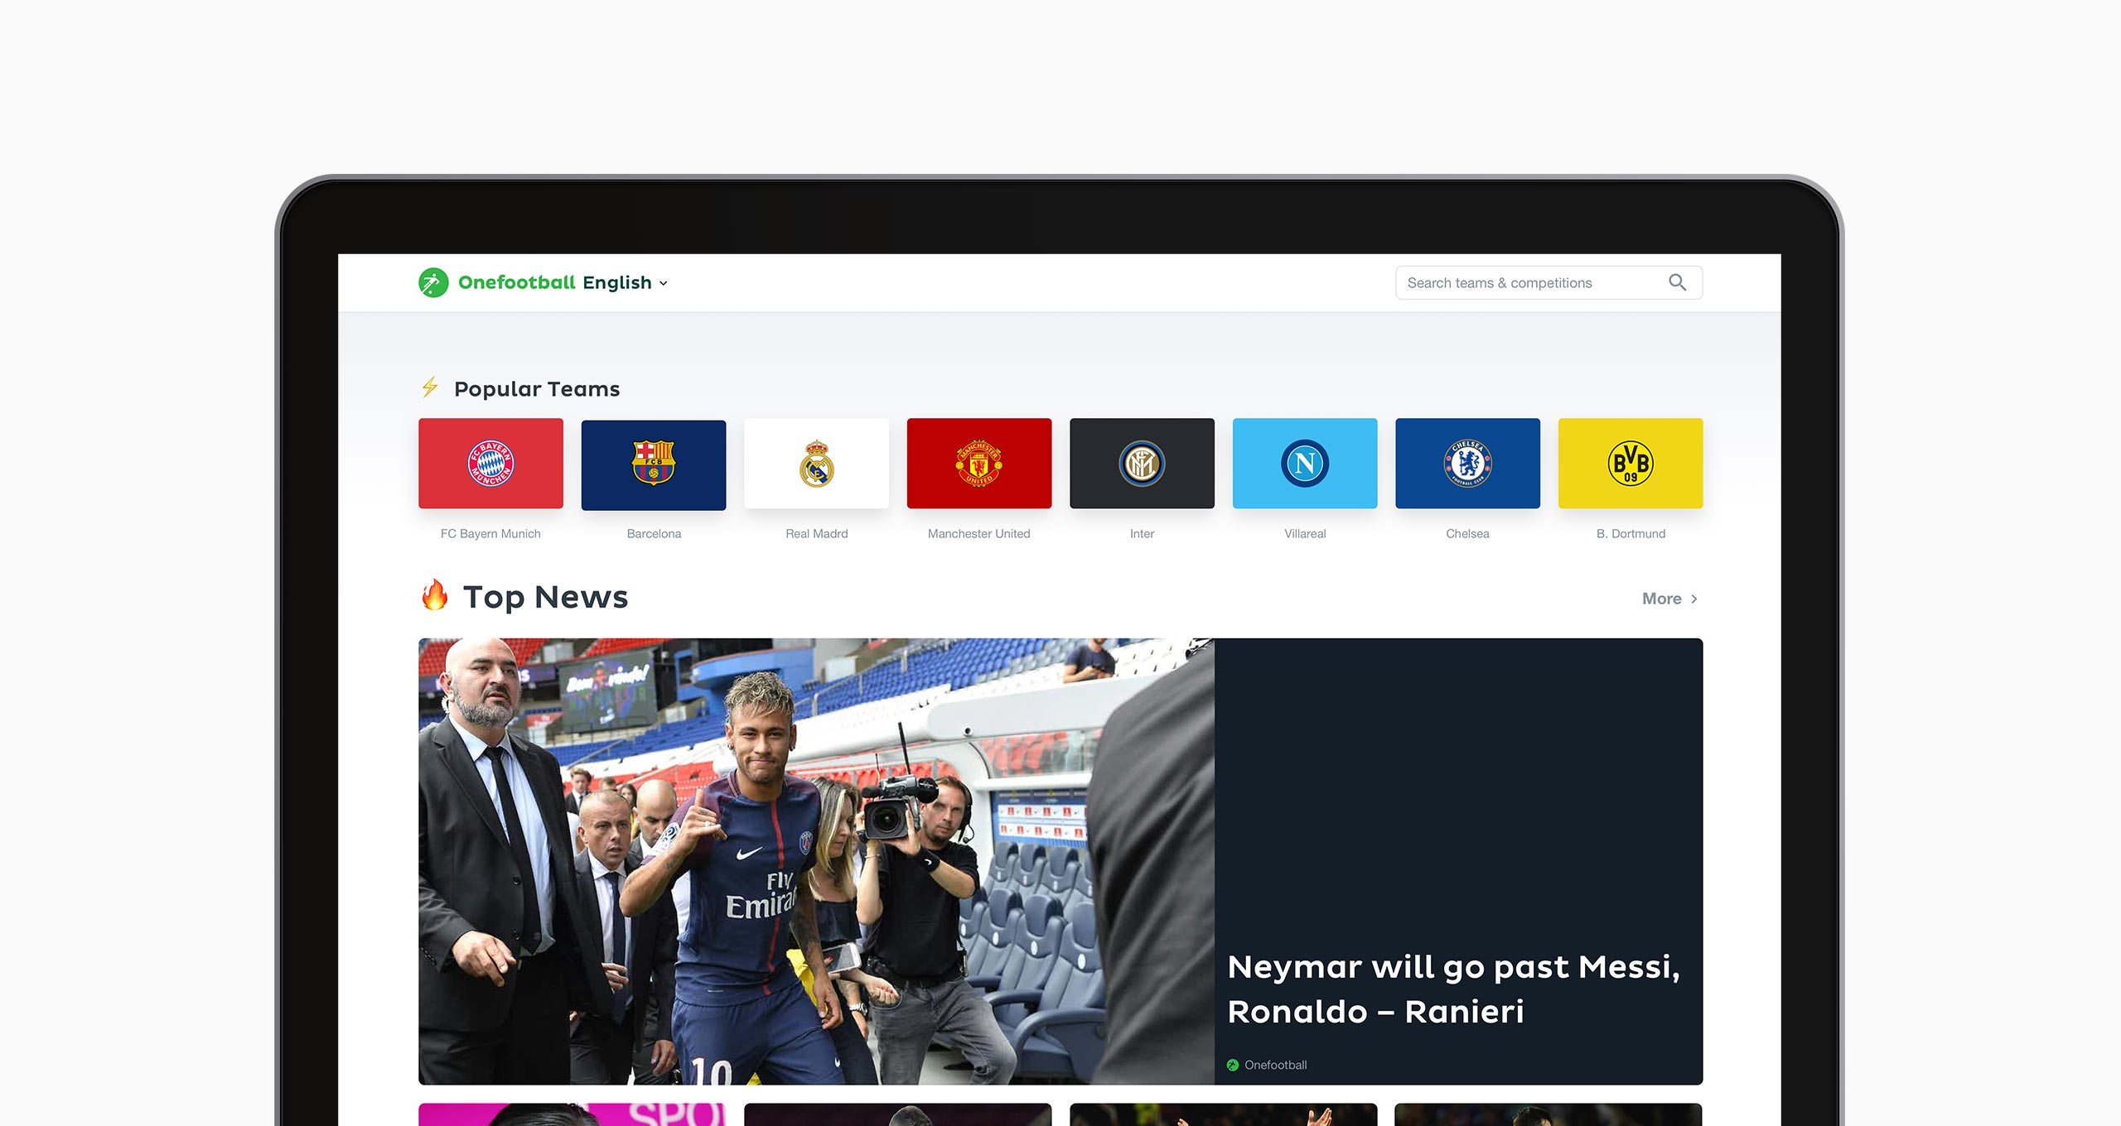This screenshot has width=2121, height=1126.
Task: Open the FC Bayern Munich team tile
Action: (x=490, y=463)
